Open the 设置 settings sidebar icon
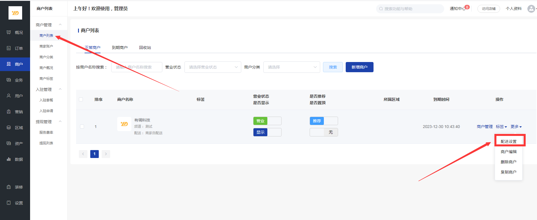The image size is (537, 220). tap(9, 203)
